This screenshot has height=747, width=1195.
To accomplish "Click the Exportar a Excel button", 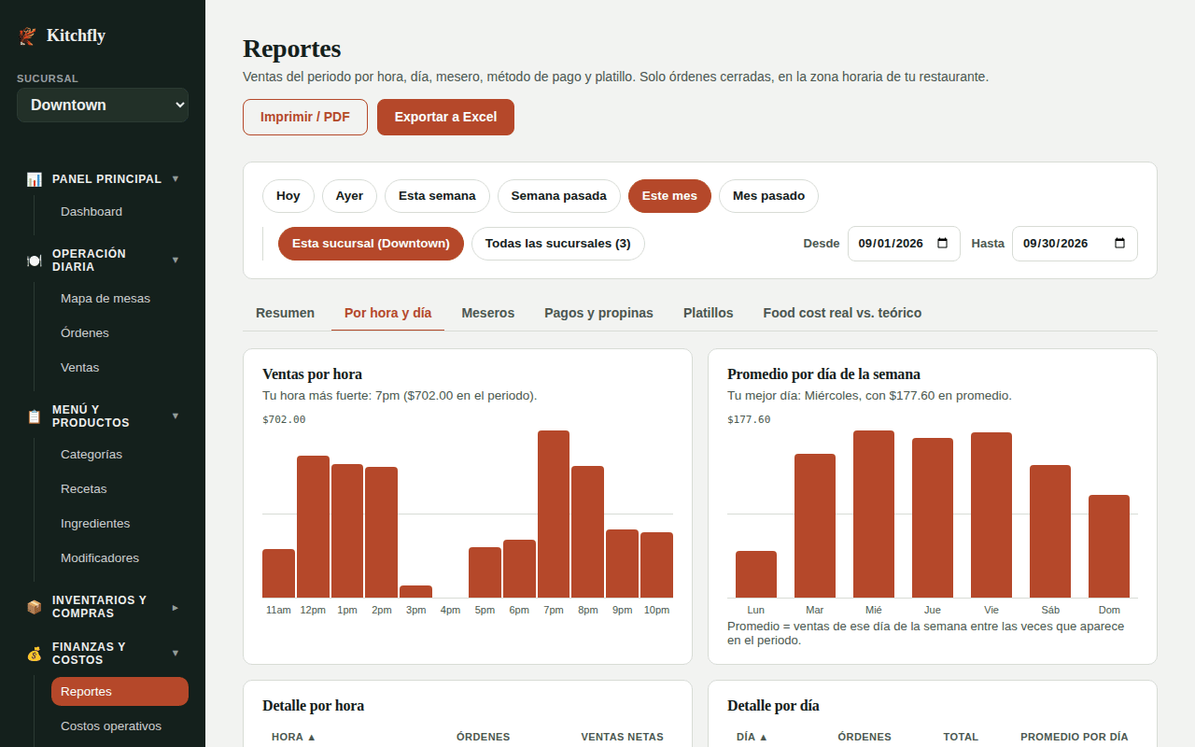I will click(x=445, y=117).
